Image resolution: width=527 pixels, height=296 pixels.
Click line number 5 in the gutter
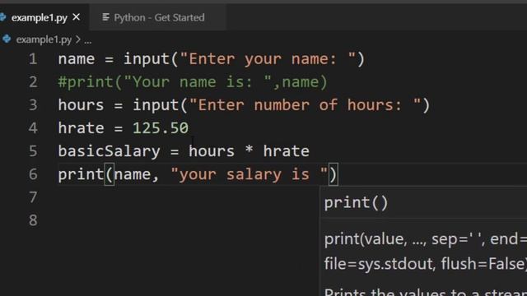tap(33, 151)
